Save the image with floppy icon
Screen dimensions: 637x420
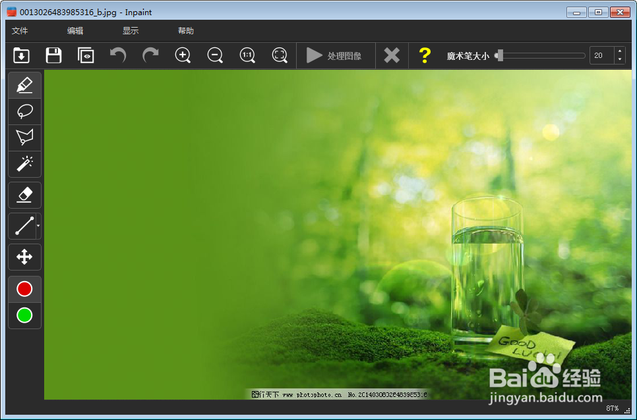point(53,55)
